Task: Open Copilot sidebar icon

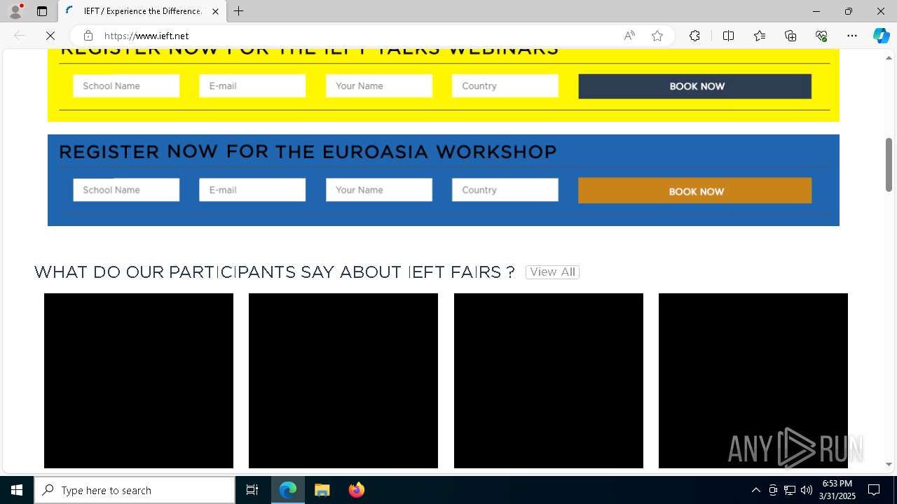Action: pos(881,36)
